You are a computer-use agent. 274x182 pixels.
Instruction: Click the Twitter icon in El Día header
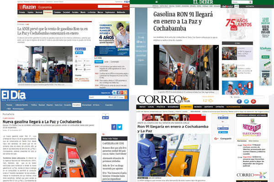[114, 93]
